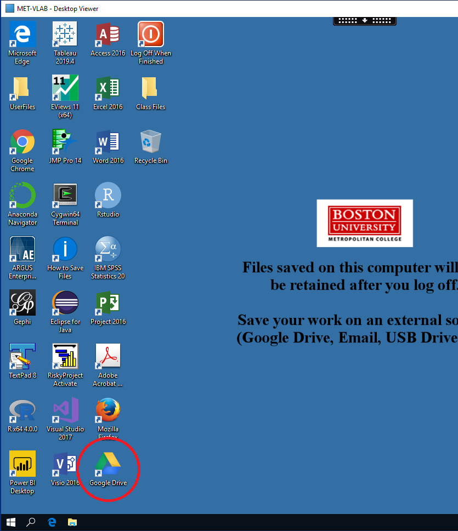Click the taskbar search magnifier button
Viewport: 458px width, 531px height.
[31, 522]
